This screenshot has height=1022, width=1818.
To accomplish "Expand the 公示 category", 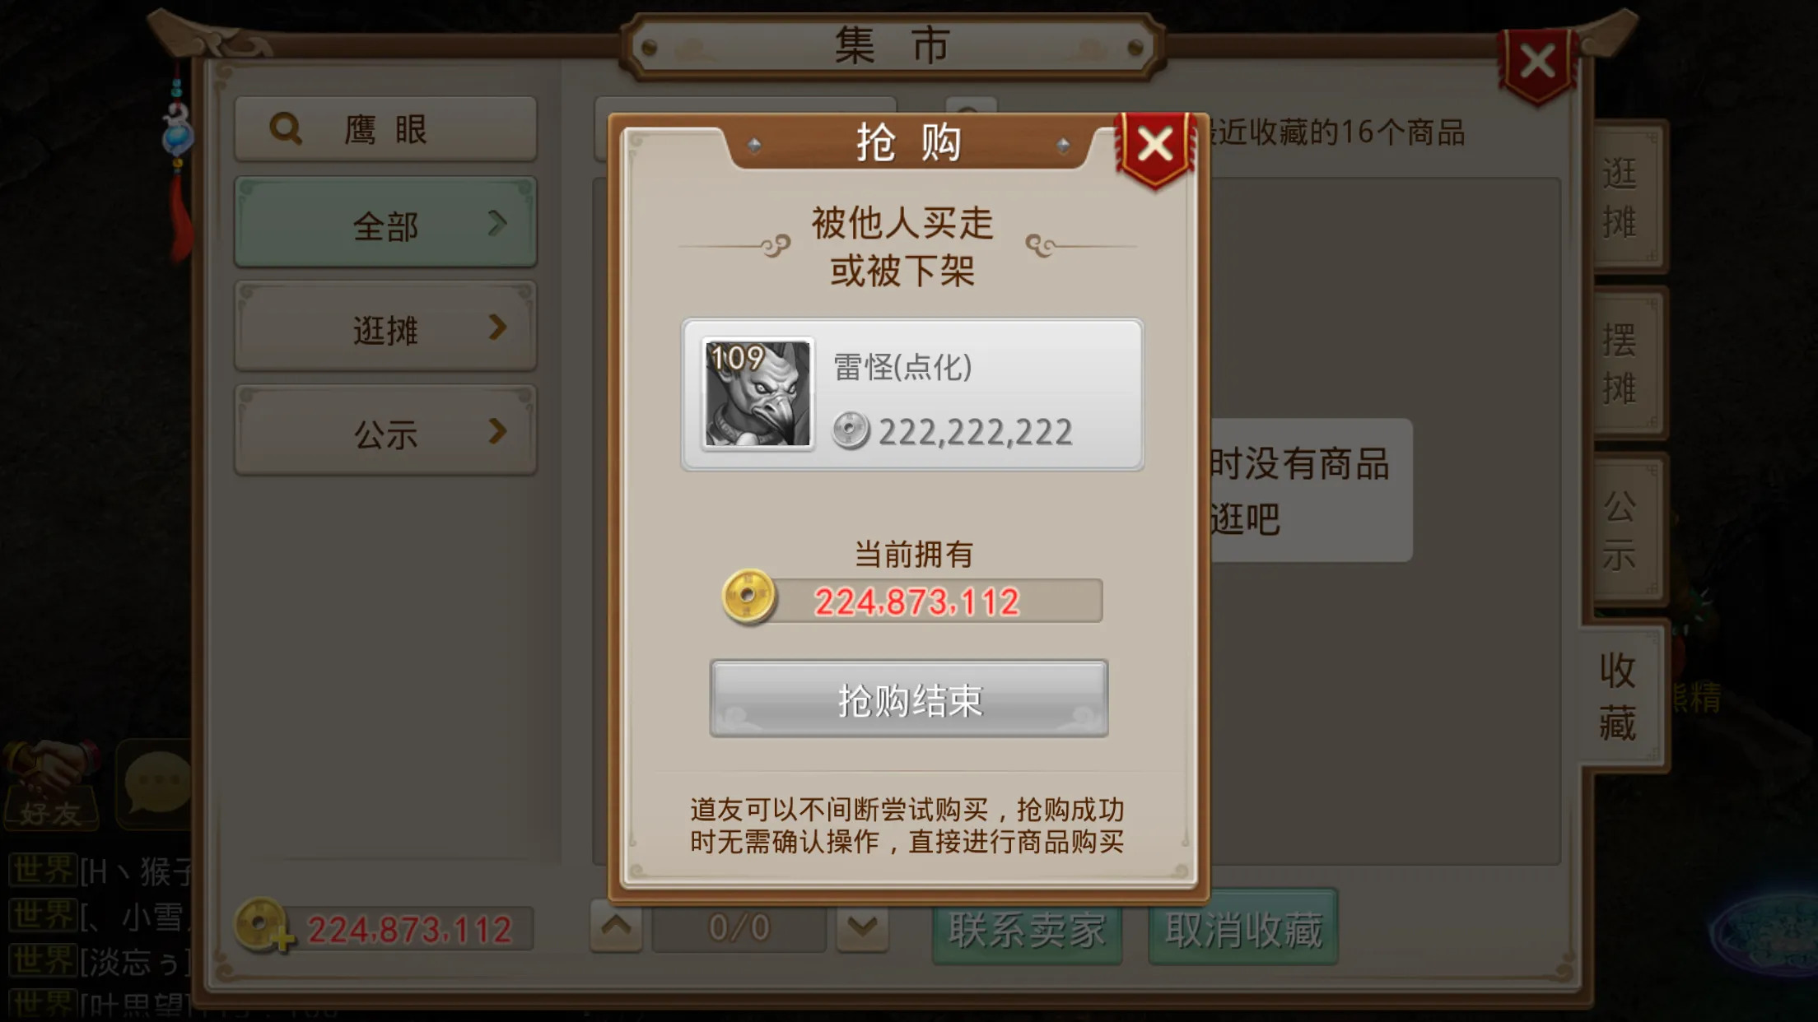I will point(385,431).
